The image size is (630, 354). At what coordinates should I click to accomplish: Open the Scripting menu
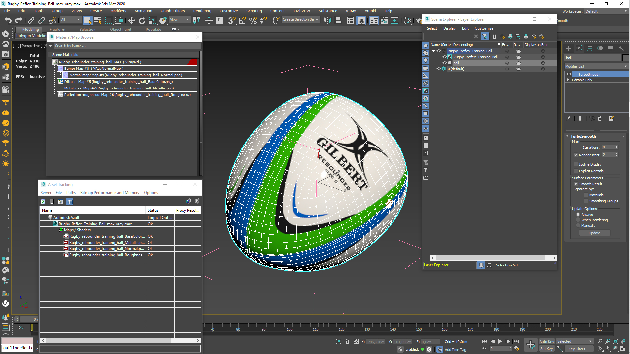[x=254, y=11]
